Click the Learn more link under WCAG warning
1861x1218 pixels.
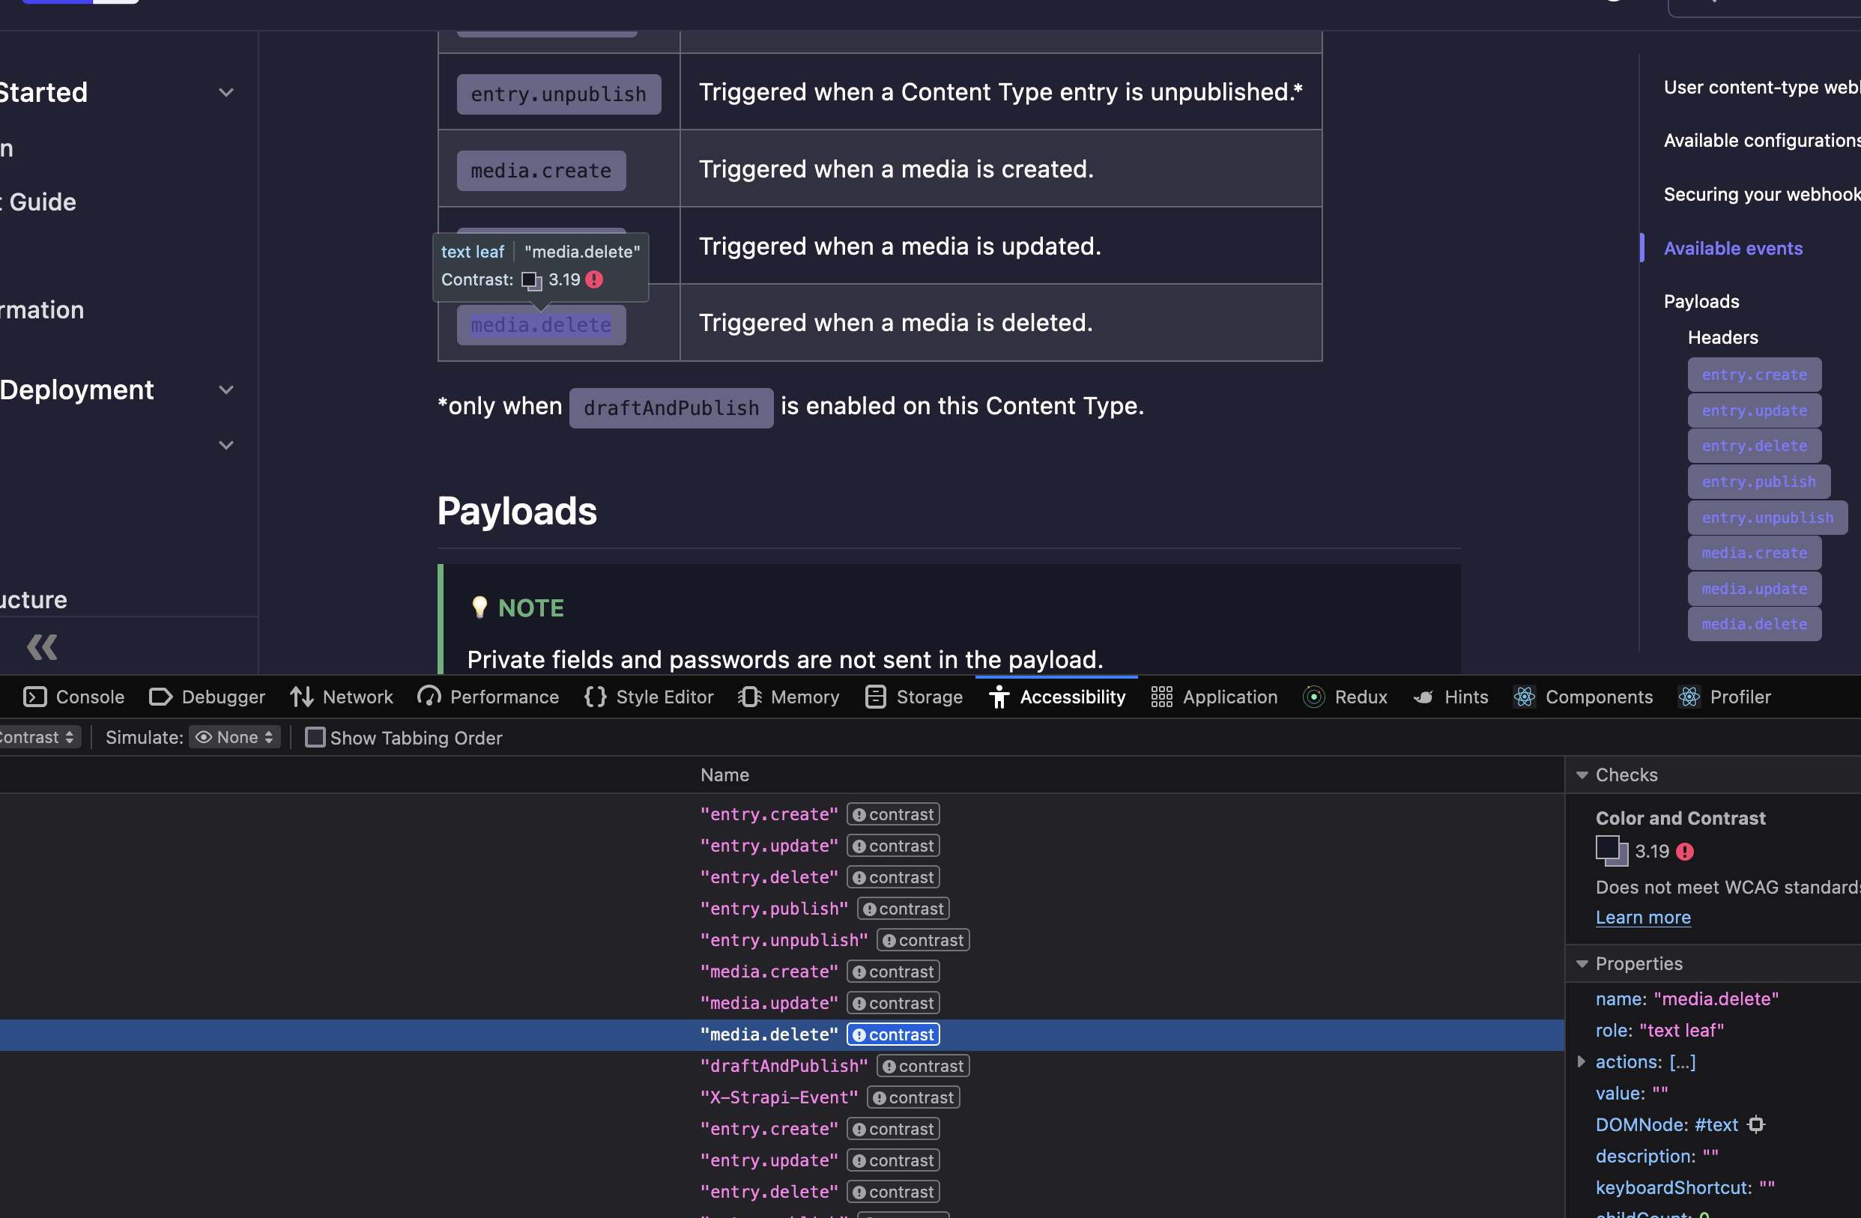coord(1643,917)
